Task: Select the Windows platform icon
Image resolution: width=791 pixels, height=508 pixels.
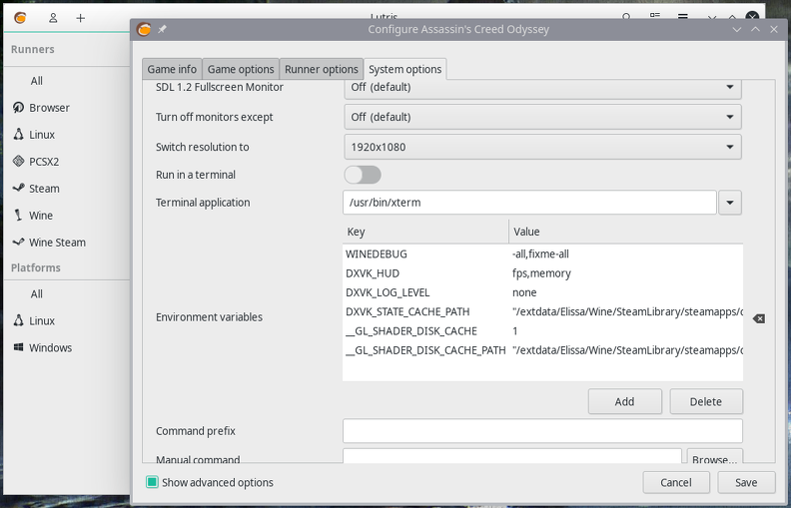Action: (18, 347)
